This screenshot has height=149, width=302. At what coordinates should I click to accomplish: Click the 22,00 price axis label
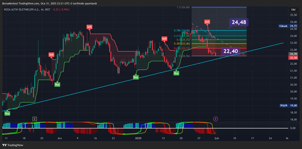293,64
